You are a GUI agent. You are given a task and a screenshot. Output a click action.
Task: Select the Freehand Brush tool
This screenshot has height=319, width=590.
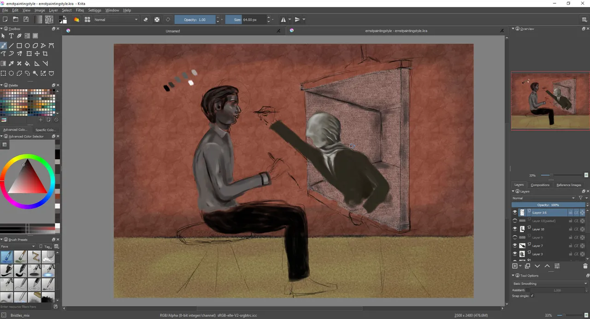[3, 46]
